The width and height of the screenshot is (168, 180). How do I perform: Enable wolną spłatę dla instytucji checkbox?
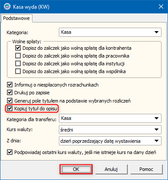[x=18, y=64]
